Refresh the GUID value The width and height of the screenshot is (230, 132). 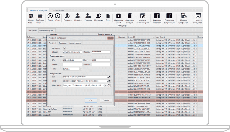[109, 81]
